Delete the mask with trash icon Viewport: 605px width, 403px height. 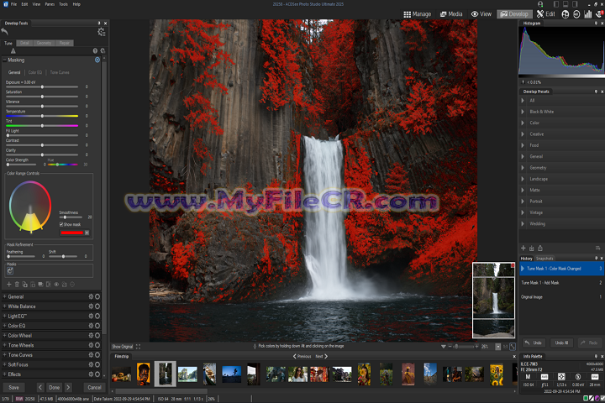(x=17, y=285)
